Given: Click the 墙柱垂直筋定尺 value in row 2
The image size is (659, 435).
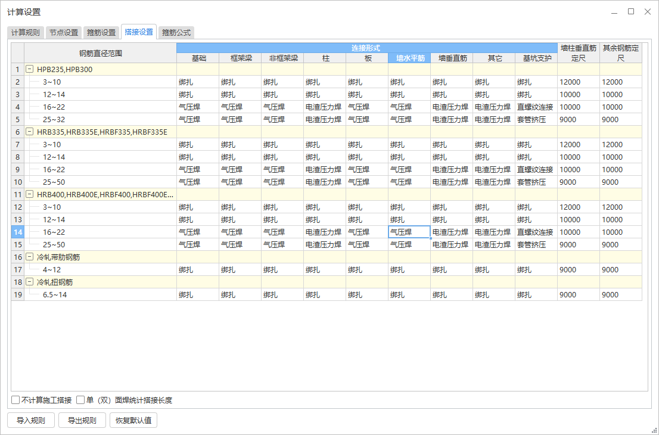Looking at the screenshot, I should 578,82.
